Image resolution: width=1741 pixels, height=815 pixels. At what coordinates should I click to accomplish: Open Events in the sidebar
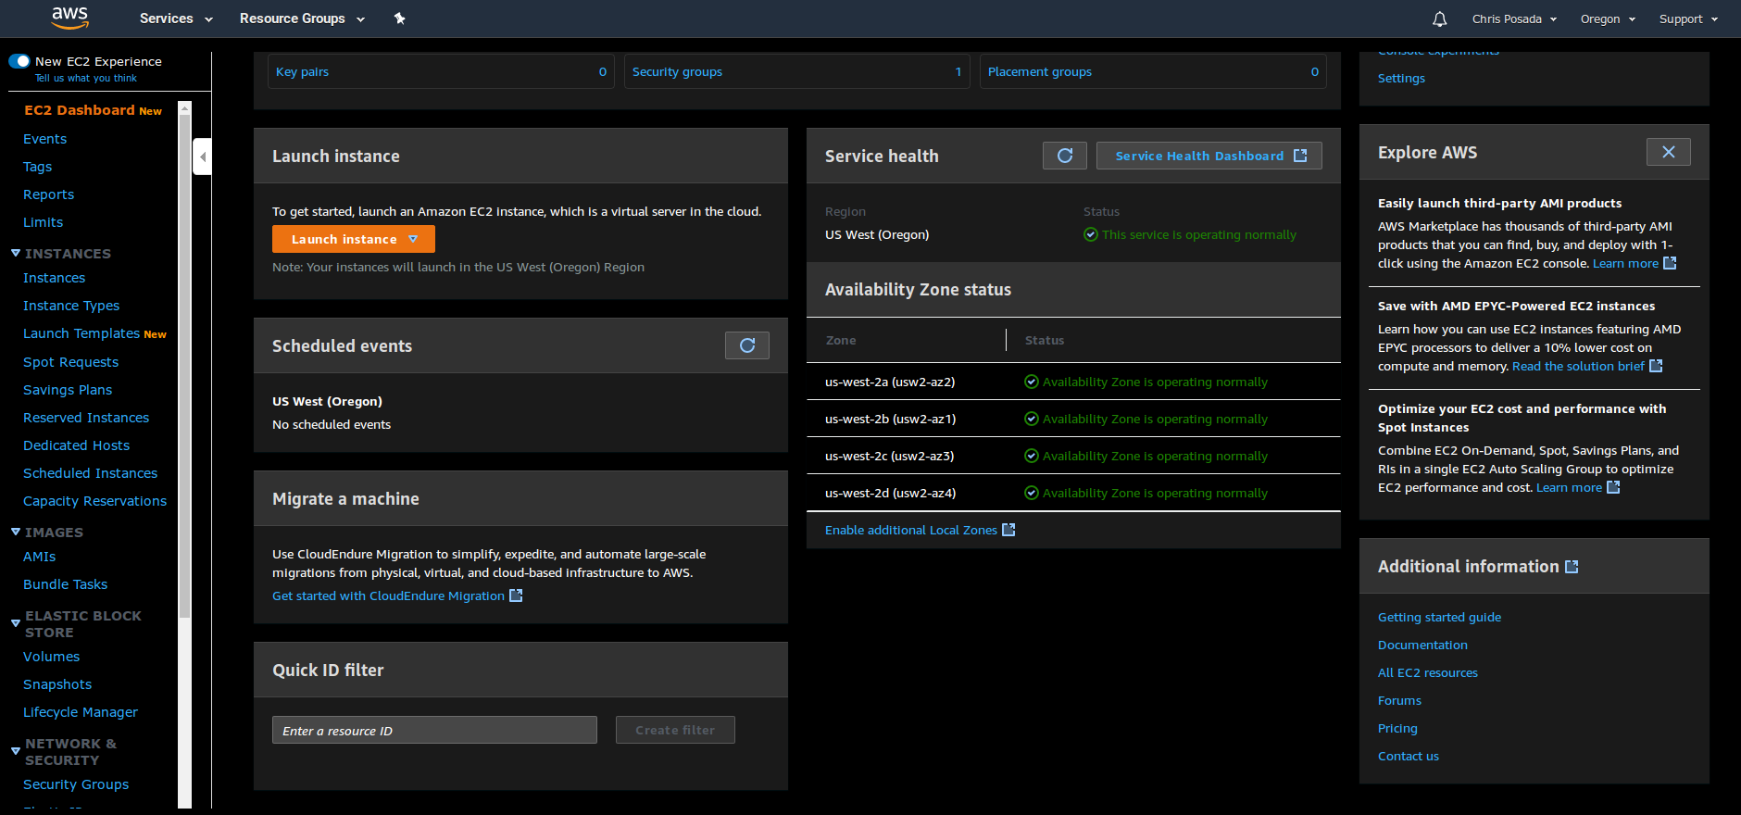44,139
